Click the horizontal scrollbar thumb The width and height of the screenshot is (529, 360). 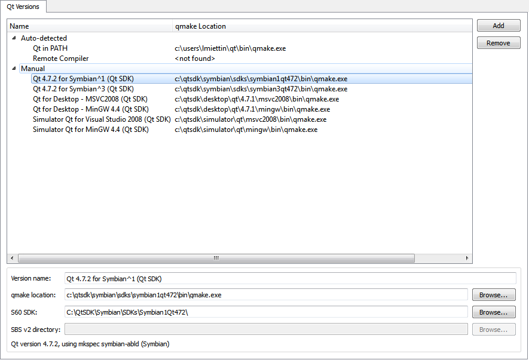pyautogui.click(x=216, y=258)
